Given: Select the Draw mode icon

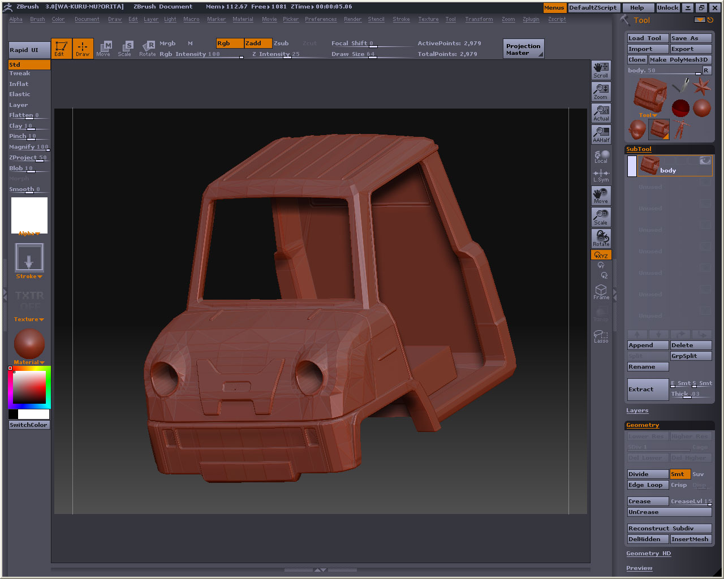Looking at the screenshot, I should (83, 48).
